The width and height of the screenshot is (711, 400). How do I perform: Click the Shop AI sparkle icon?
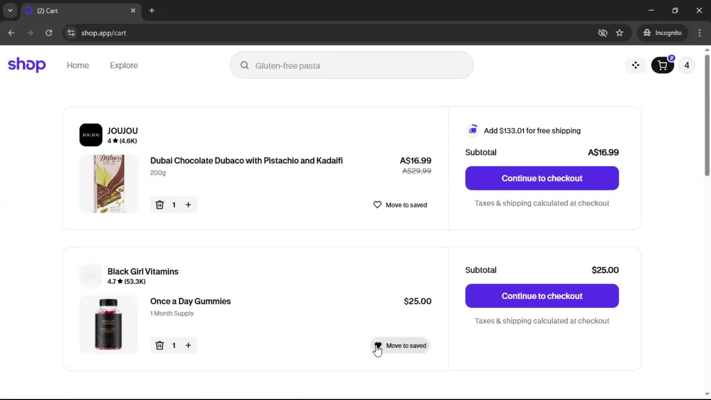pos(635,66)
